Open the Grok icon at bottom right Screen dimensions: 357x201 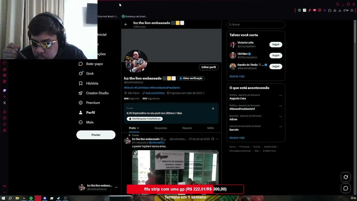coord(346,177)
